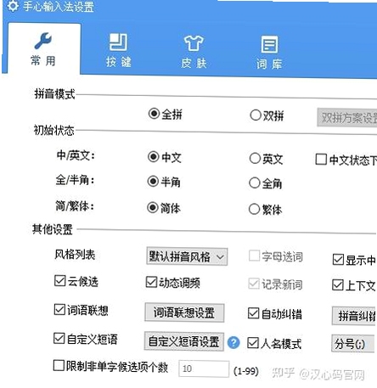Uncheck the 词语联想 checkbox
The height and width of the screenshot is (388, 377).
pyautogui.click(x=59, y=309)
